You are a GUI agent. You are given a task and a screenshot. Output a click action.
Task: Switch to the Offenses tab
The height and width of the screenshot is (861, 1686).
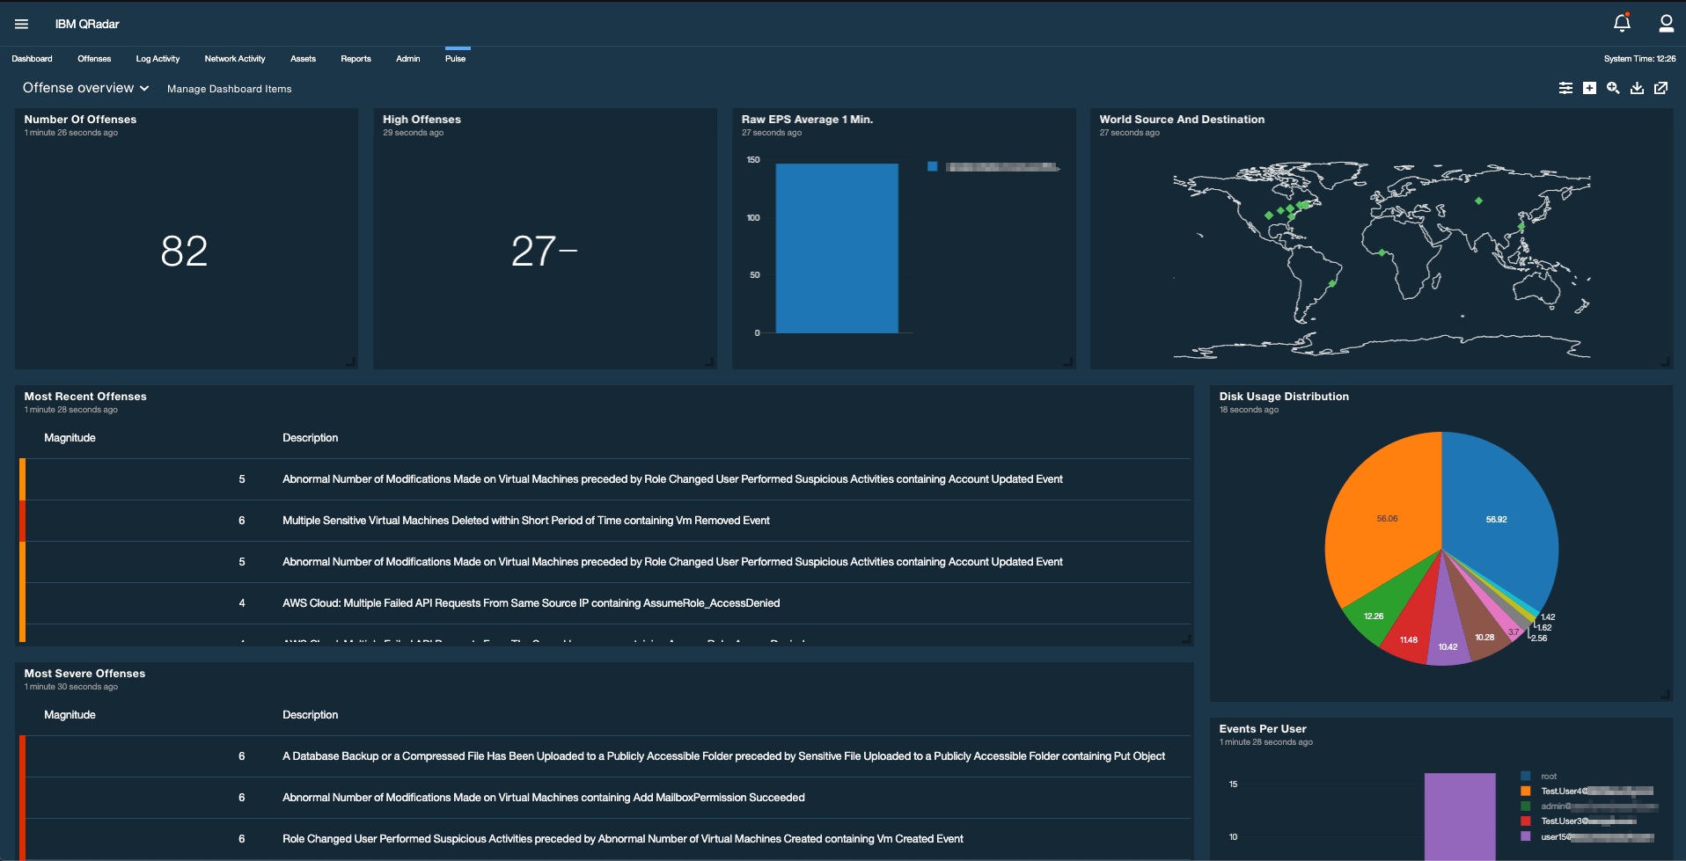pyautogui.click(x=94, y=58)
